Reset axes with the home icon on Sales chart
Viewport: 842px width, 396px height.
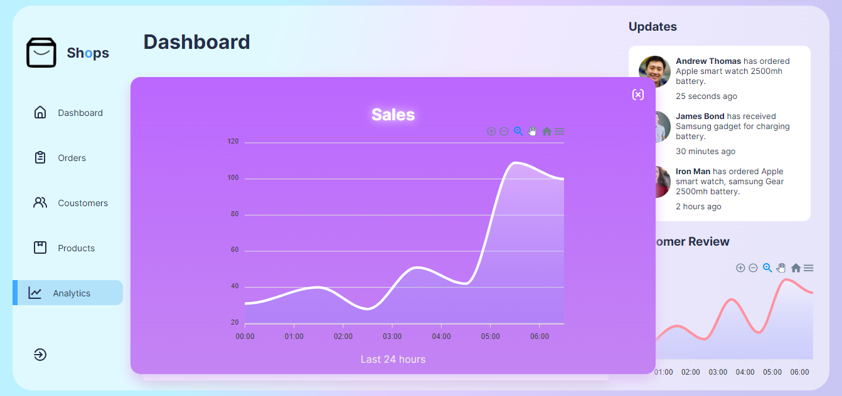pos(546,132)
